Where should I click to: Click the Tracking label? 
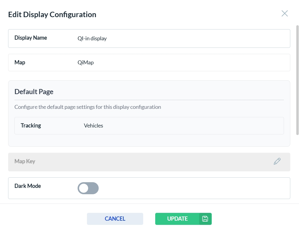31,126
